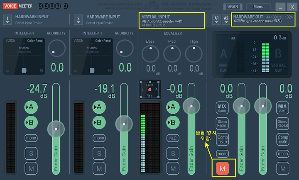This screenshot has width=299, height=180.
Task: Mute Hardware Input 2 strip
Action: point(99,168)
